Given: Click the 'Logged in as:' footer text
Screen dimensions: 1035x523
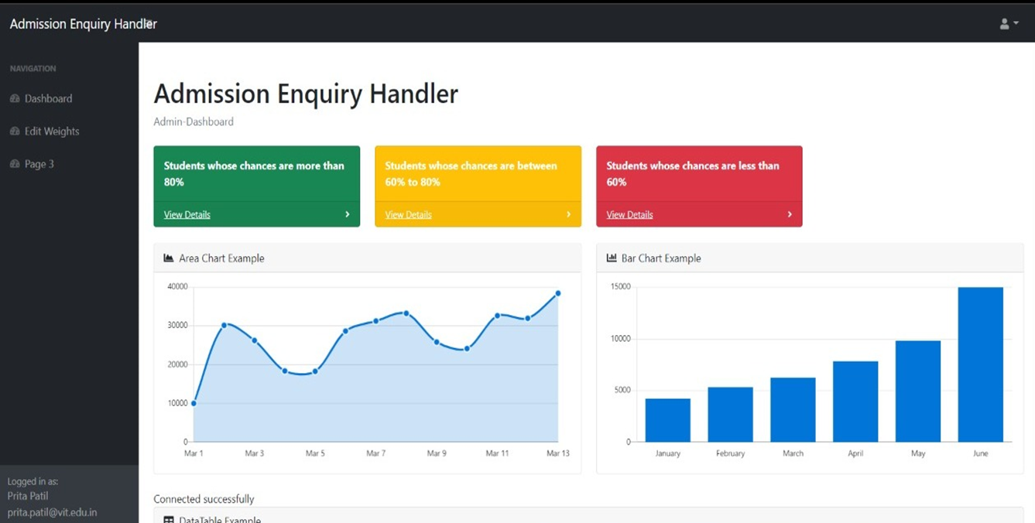Looking at the screenshot, I should [33, 481].
